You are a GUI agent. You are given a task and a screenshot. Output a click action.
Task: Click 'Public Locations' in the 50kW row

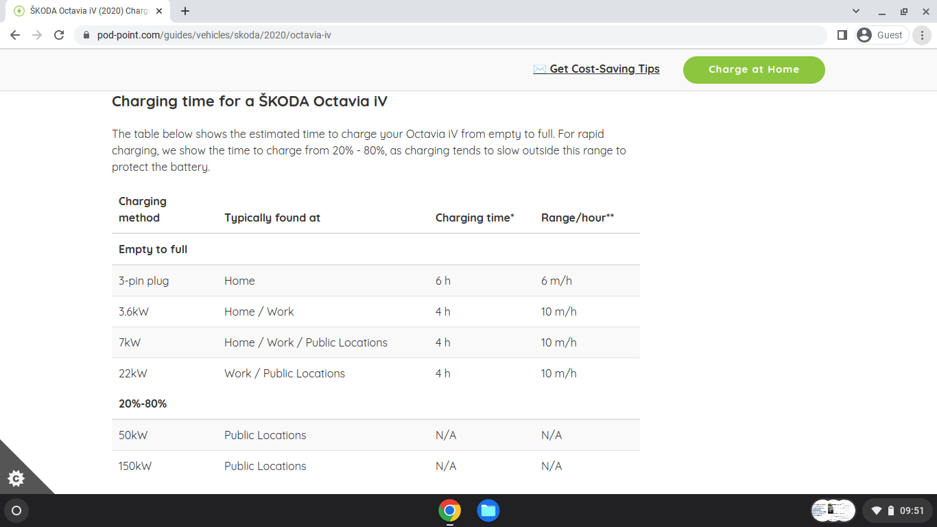pos(265,435)
